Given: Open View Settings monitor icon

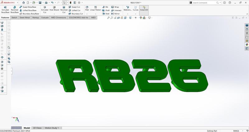Looking at the screenshot, I should tap(149, 18).
